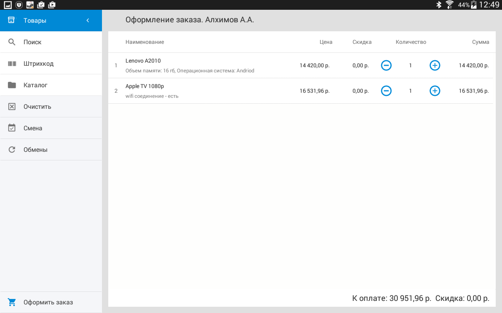Decrease Apple TV 1080p quantity
The height and width of the screenshot is (313, 502).
pos(386,91)
